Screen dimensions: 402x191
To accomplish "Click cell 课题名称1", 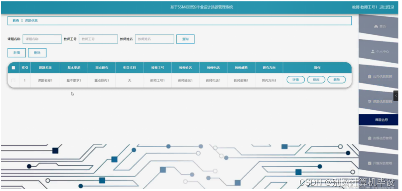I will click(45, 80).
